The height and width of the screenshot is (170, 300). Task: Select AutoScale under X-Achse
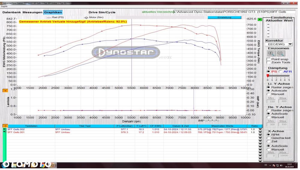268,146
